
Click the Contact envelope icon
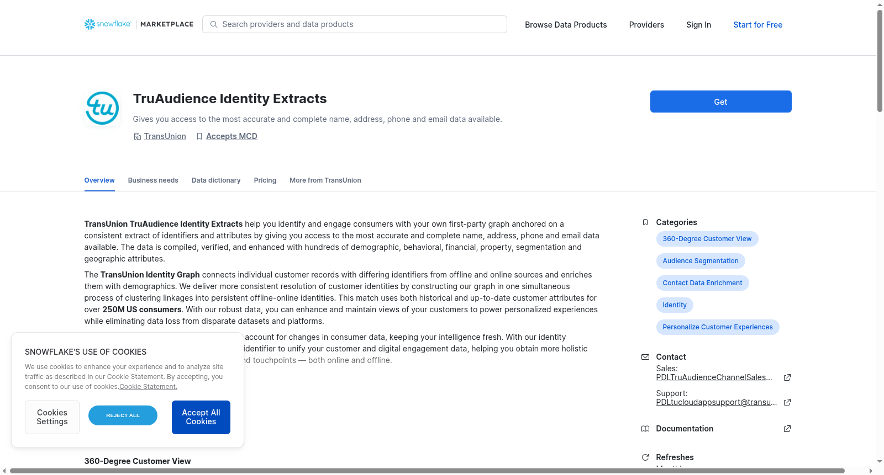pyautogui.click(x=645, y=357)
